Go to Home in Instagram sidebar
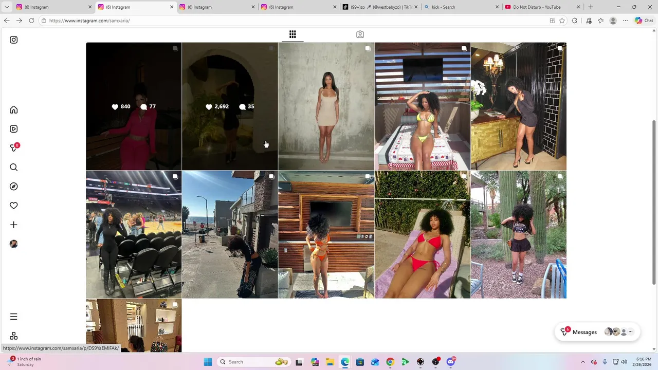The height and width of the screenshot is (370, 658). pos(14,110)
